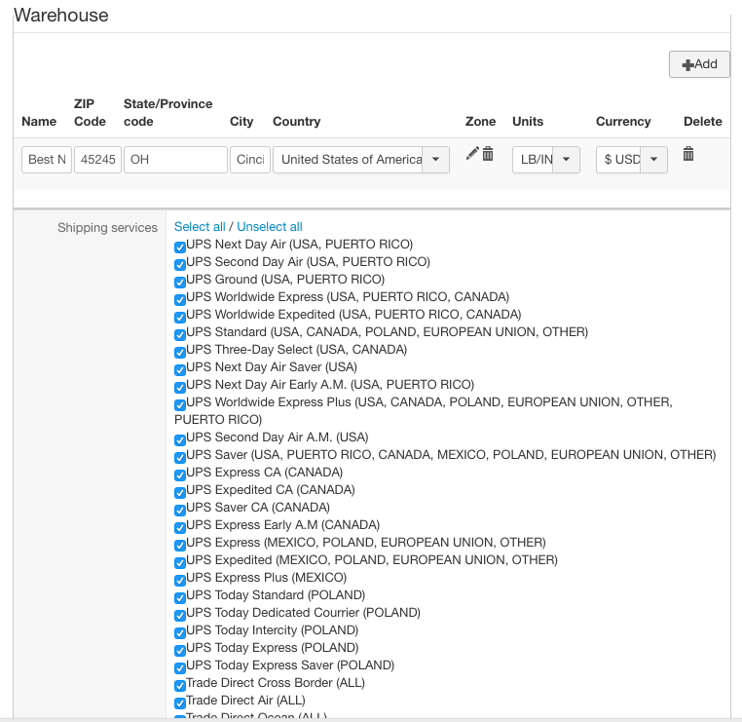The height and width of the screenshot is (722, 742).
Task: Toggle UPS Ground checkbox
Action: (180, 283)
